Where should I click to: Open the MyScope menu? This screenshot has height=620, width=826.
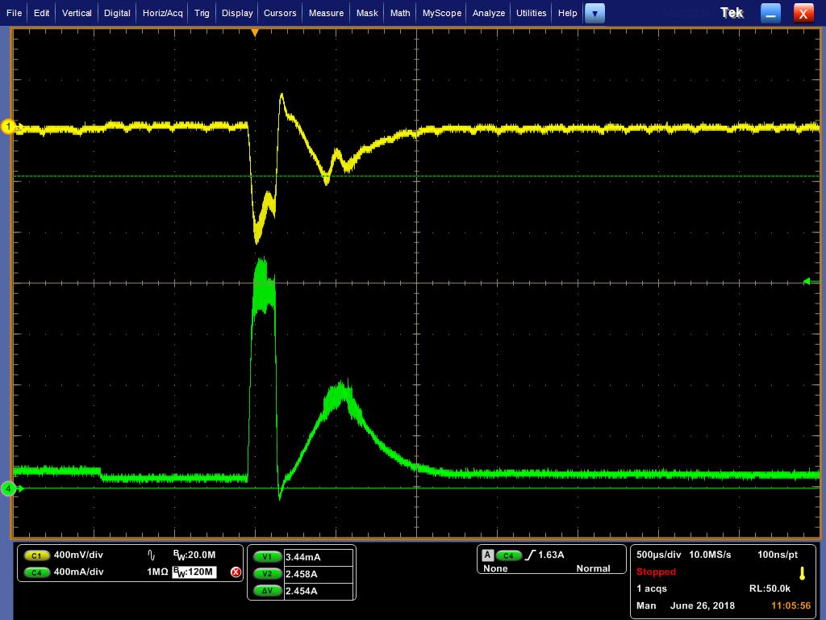tap(442, 13)
